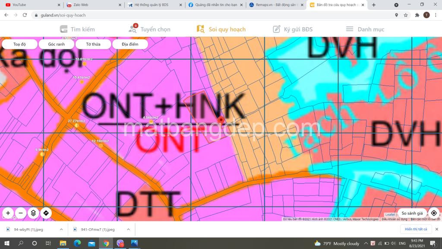Open the Ký gửi BĐS section
Image resolution: width=442 pixels, height=249 pixels.
click(x=293, y=29)
